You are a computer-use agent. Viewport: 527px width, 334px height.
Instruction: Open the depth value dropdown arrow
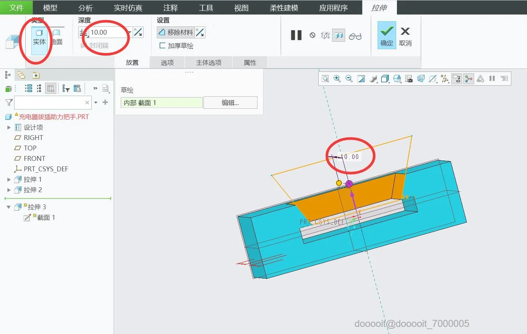pyautogui.click(x=129, y=32)
